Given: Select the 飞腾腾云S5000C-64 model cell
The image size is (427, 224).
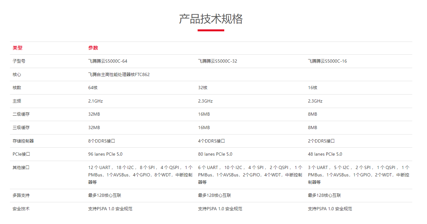Looking at the screenshot, I should click(108, 61).
